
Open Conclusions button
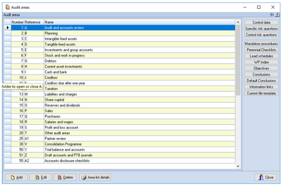[x=261, y=74]
